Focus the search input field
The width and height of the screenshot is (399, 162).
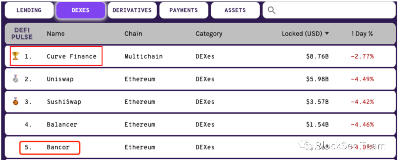pos(329,10)
